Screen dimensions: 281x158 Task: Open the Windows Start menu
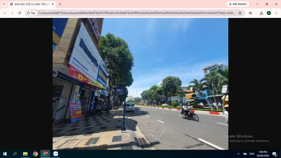[x=5, y=154]
